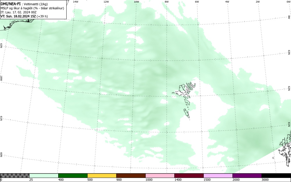Screen dimensions: 291x182
Task: Click the legend value '500'
Action: [x=90, y=180]
